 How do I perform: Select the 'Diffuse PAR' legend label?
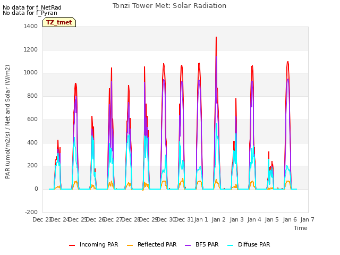click(x=254, y=244)
